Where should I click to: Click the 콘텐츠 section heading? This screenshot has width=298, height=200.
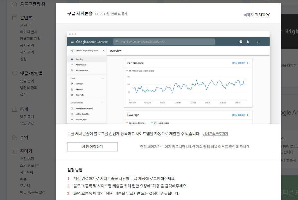pyautogui.click(x=26, y=18)
